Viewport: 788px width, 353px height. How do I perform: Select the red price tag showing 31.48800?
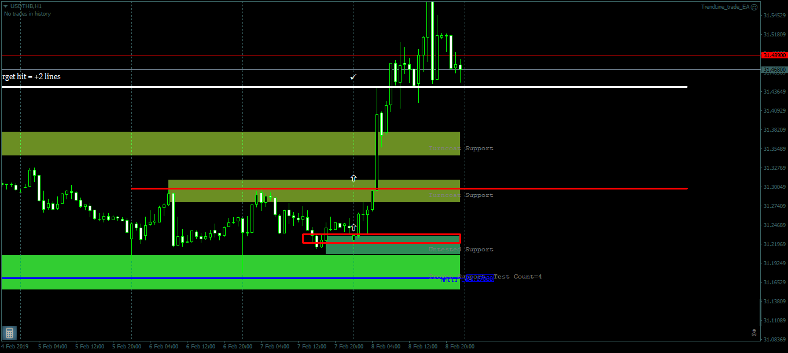coord(774,54)
